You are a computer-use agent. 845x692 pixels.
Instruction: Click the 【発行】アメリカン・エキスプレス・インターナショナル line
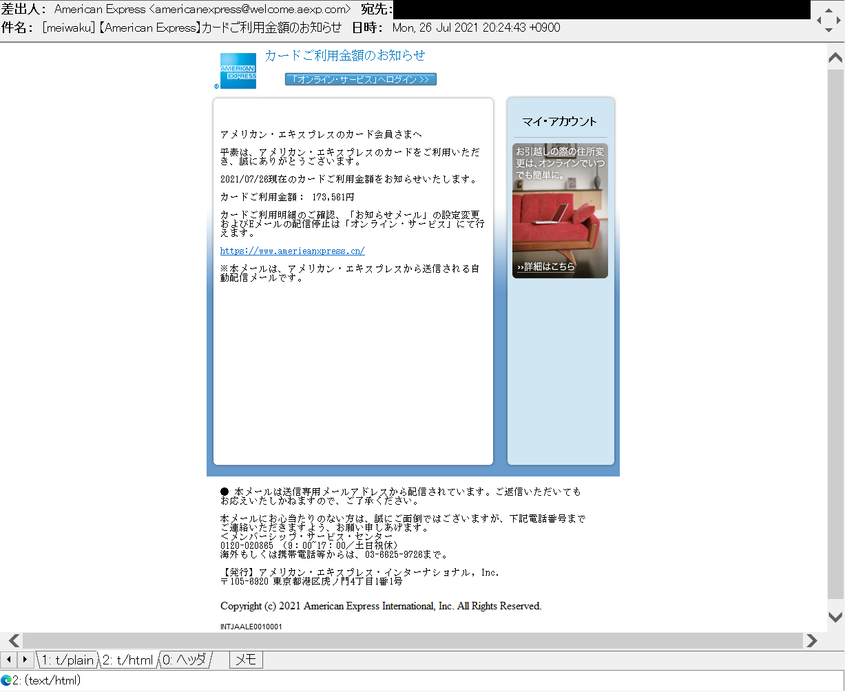(359, 573)
